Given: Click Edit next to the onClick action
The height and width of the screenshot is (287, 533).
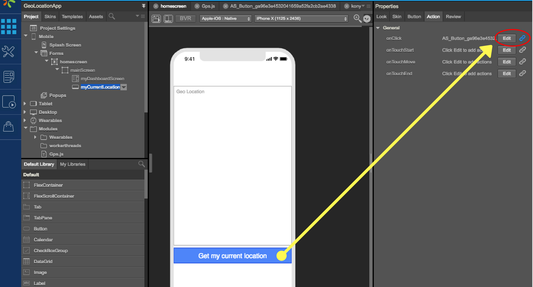Looking at the screenshot, I should tap(507, 38).
